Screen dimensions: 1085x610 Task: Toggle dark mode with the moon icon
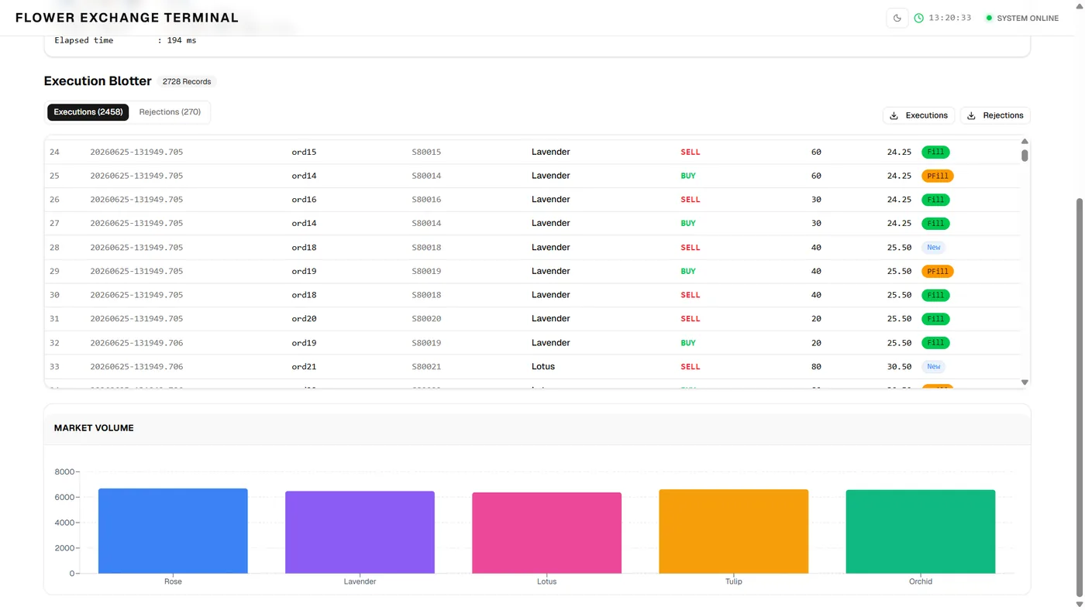897,18
